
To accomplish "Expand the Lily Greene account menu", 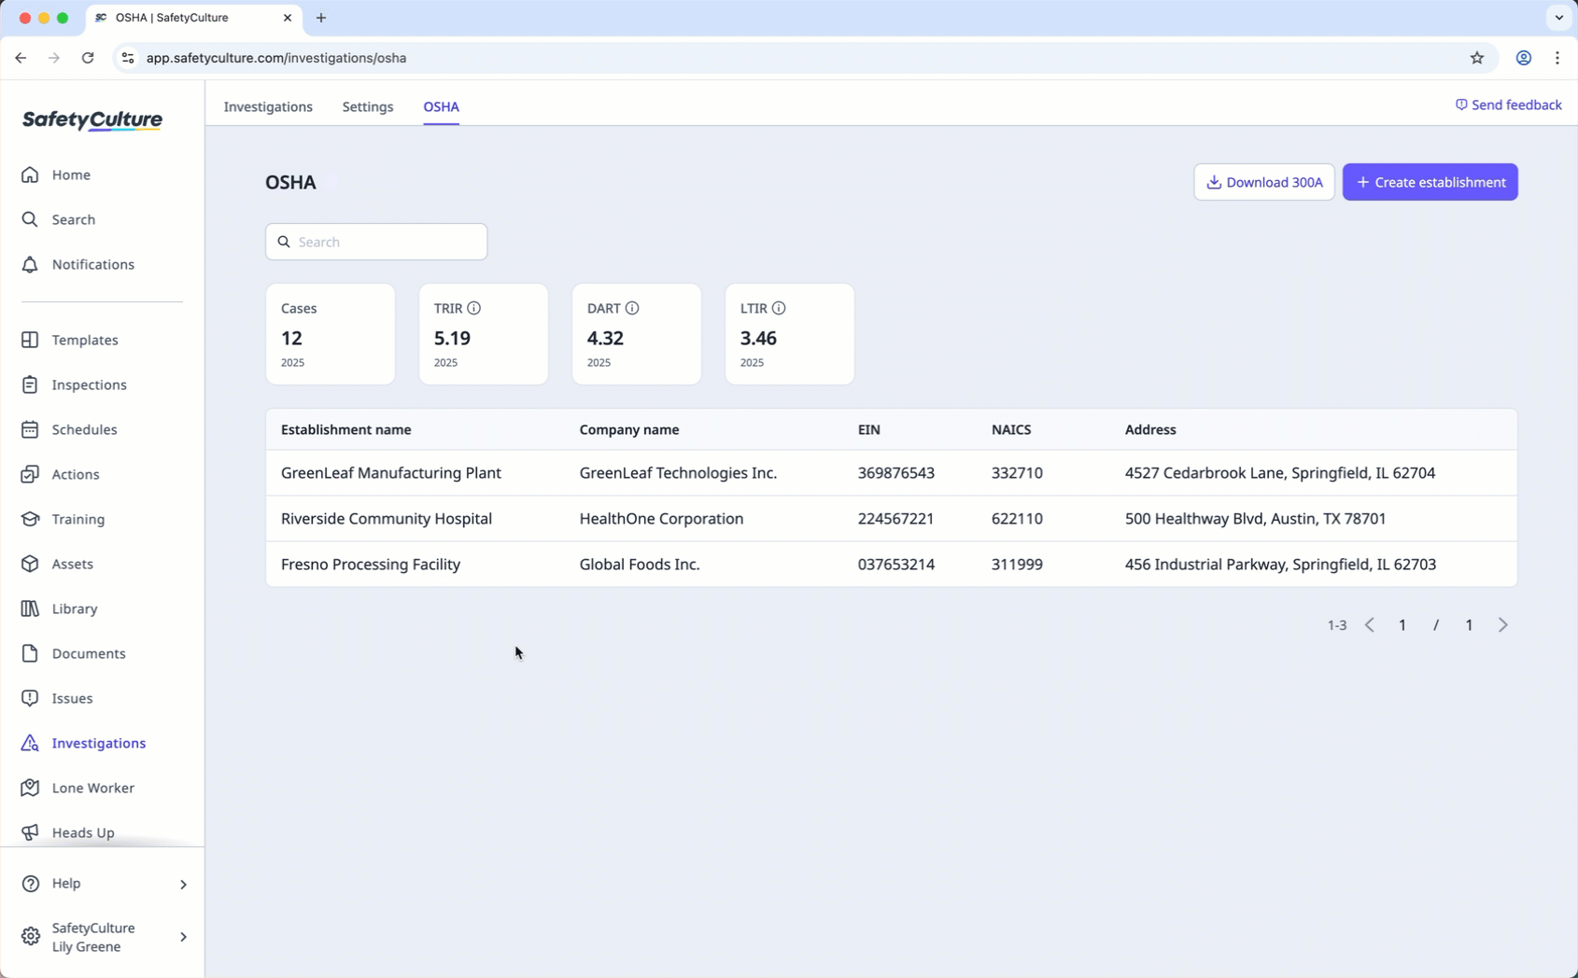I will 103,937.
